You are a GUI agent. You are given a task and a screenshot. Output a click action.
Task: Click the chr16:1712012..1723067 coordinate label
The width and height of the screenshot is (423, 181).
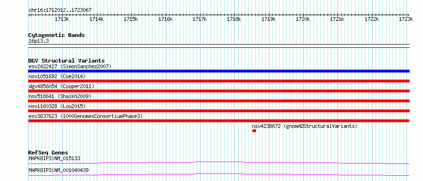[60, 10]
